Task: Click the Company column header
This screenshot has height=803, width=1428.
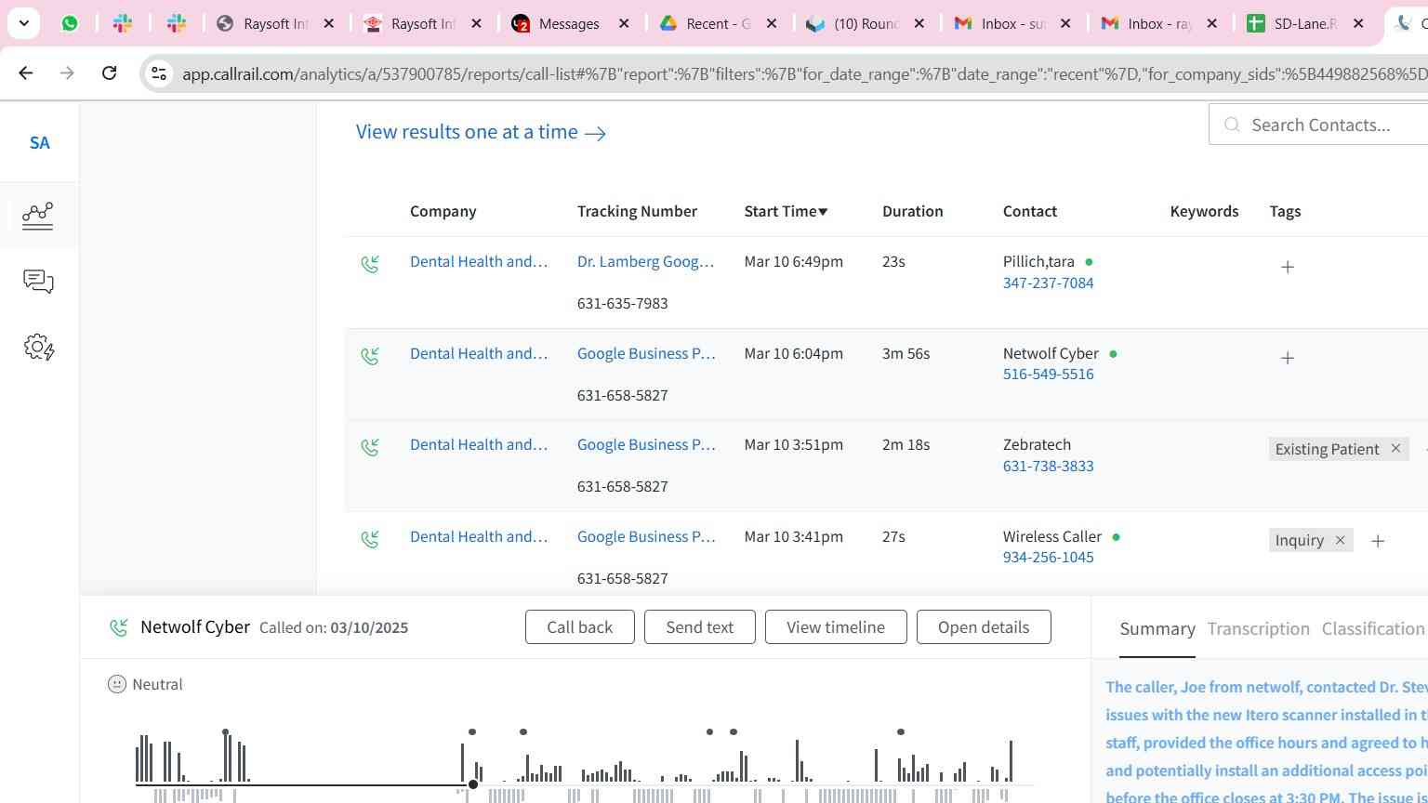Action: coord(443,211)
